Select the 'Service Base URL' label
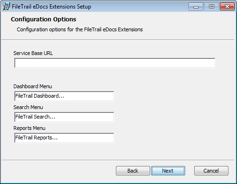Viewport: 237px width, 184px height. [x=33, y=53]
